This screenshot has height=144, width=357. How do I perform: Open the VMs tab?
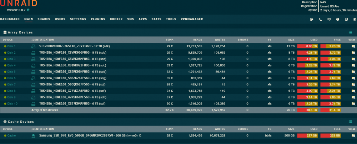[x=131, y=19]
